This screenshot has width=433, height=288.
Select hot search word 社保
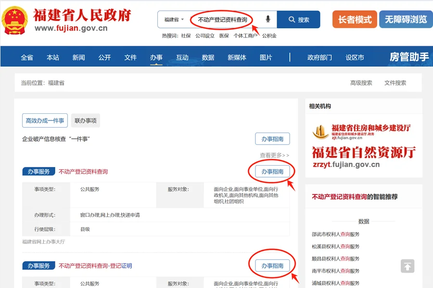[x=186, y=36]
